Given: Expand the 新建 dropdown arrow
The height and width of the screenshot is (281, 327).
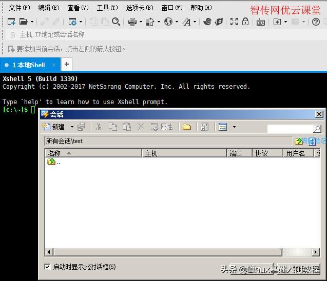Looking at the screenshot, I should [x=72, y=127].
